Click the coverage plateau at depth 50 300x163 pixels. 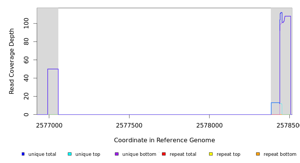[53, 69]
